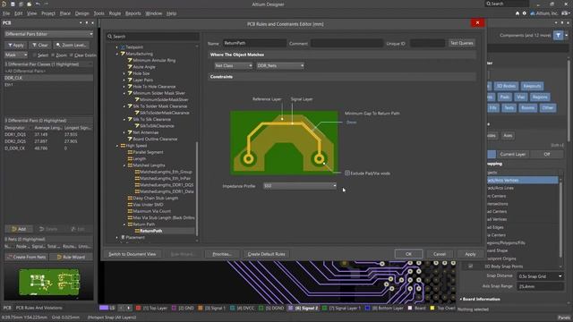573x322 pixels.
Task: Open settings gear icon at top right
Action: 525,13
